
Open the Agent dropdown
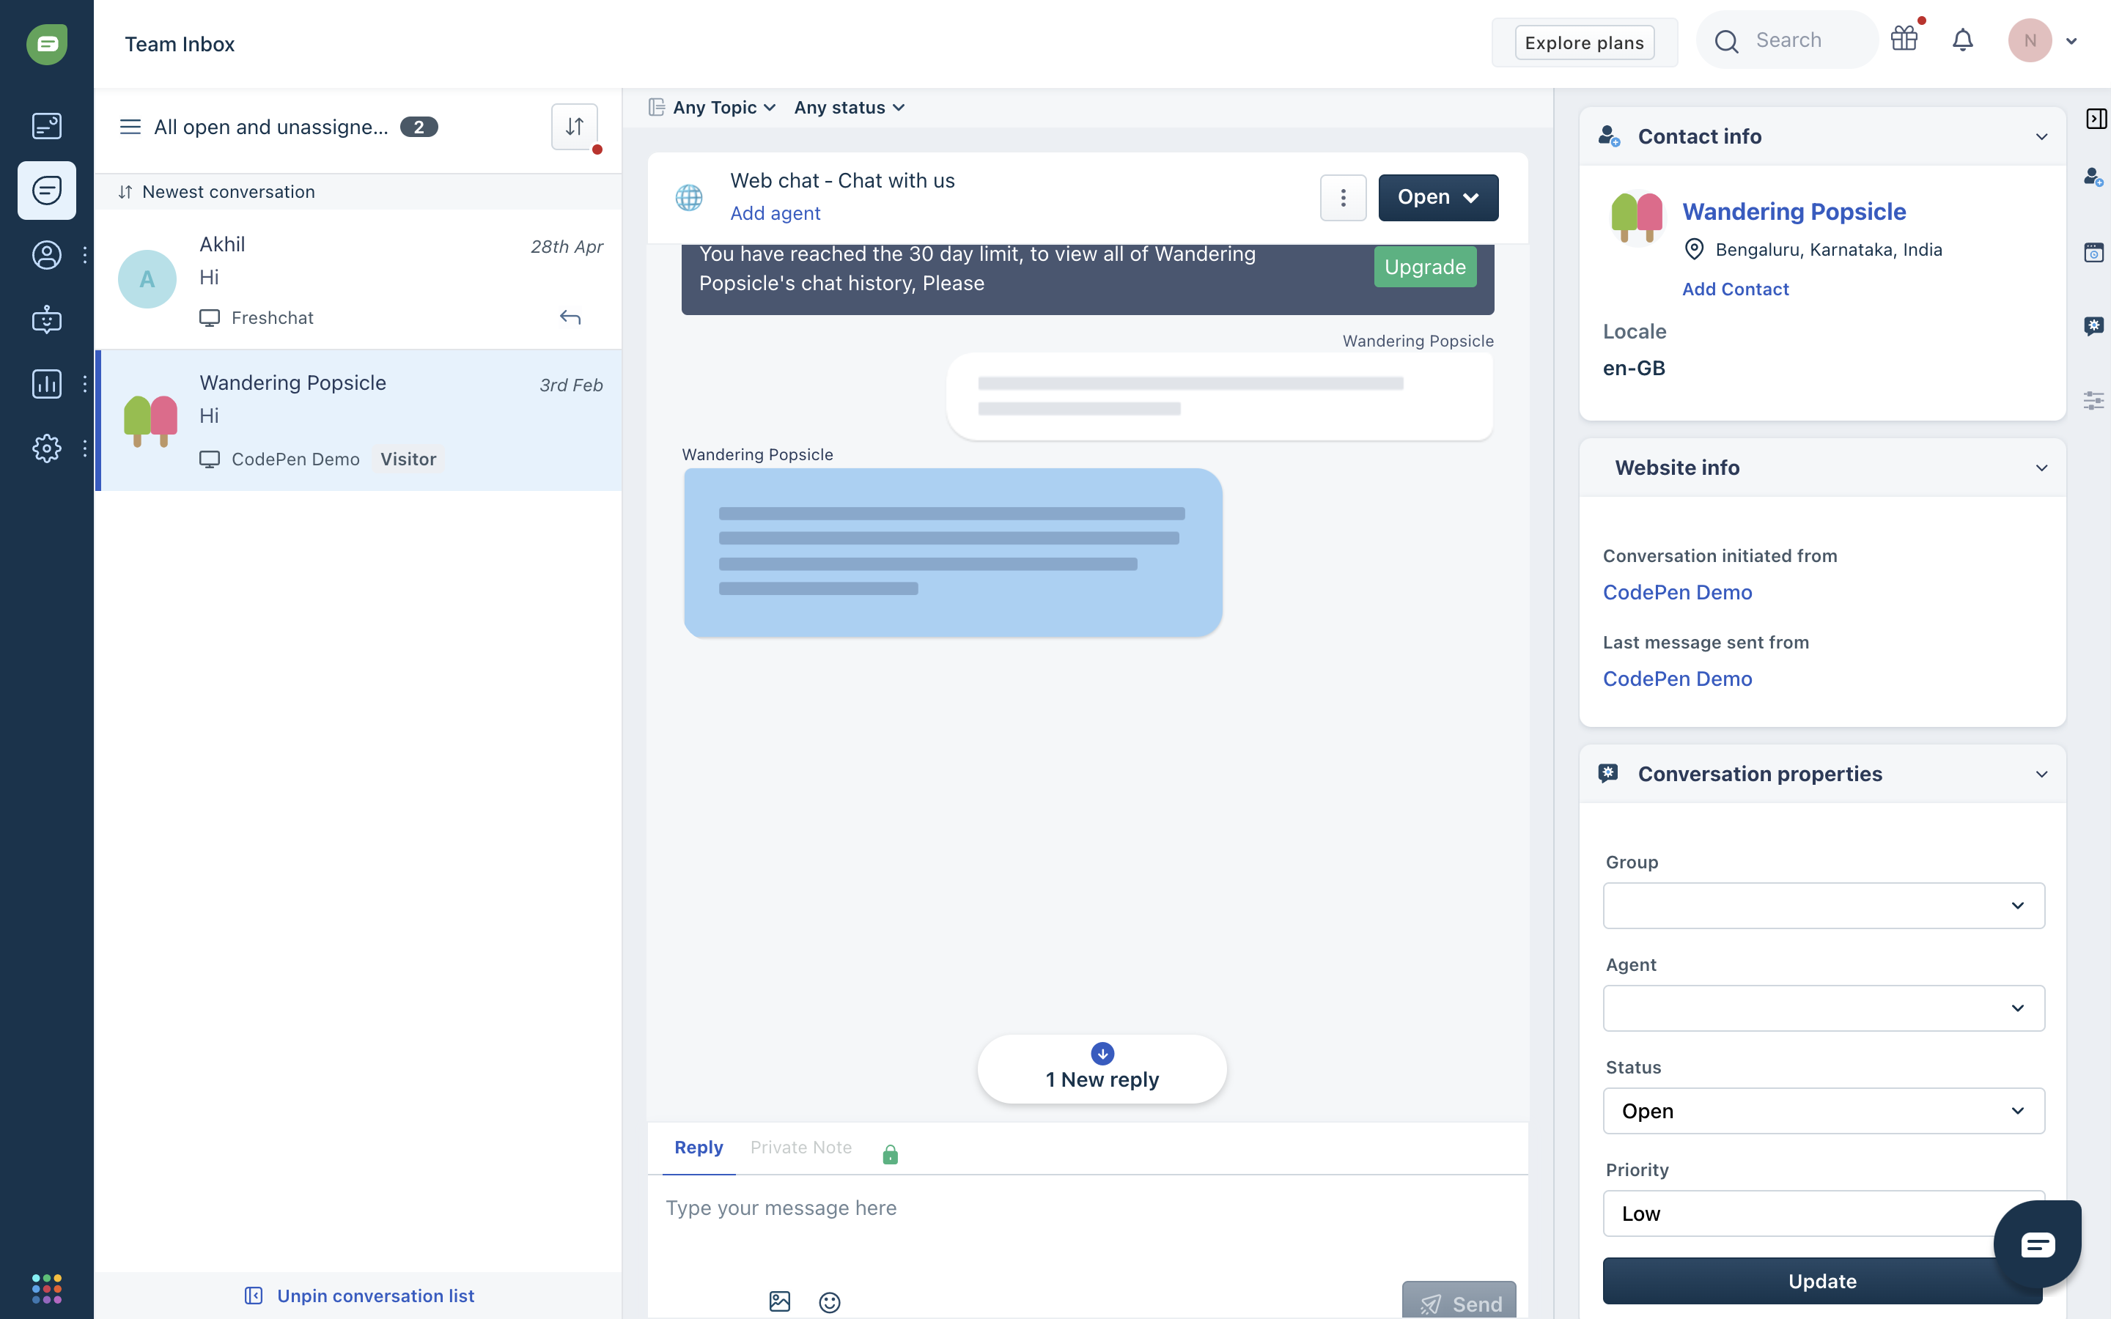[x=1823, y=1008]
